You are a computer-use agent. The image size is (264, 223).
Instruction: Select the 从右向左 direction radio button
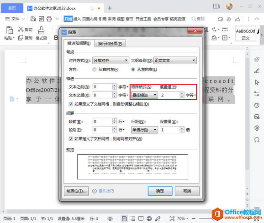(x=94, y=70)
